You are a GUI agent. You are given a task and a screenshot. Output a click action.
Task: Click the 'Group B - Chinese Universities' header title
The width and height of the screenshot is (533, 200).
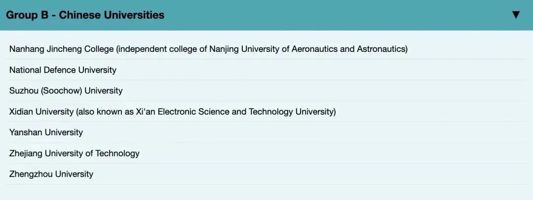coord(85,15)
